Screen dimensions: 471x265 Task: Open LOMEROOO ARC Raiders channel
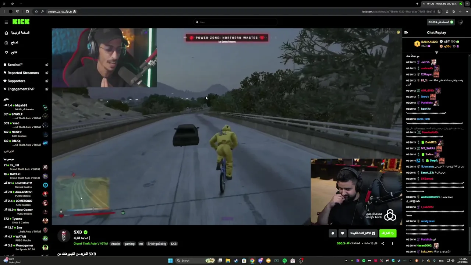26,203
